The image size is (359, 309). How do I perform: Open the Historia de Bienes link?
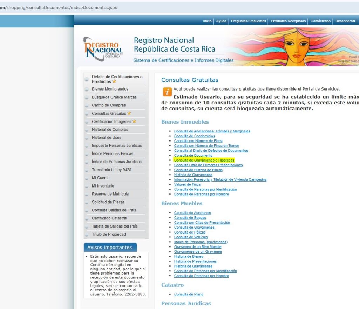(x=188, y=256)
